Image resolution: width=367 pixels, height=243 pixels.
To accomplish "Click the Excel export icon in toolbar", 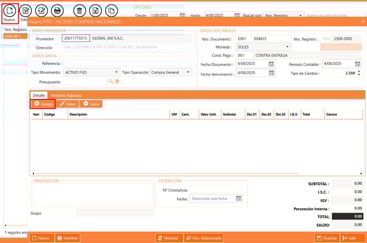I will click(x=95, y=10).
